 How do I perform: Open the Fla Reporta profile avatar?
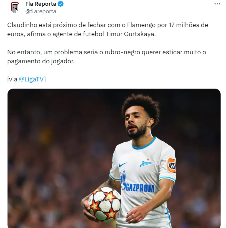pyautogui.click(x=15, y=8)
